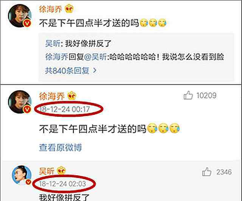Click the crown badge beside second 徐海乔 name

72,96
